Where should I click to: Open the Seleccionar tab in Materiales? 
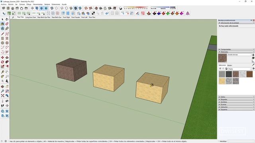[222, 65]
